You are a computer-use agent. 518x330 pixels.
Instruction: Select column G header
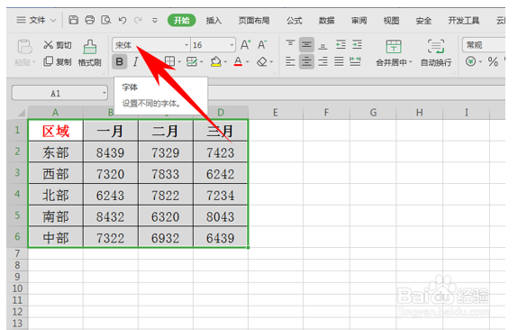(373, 113)
